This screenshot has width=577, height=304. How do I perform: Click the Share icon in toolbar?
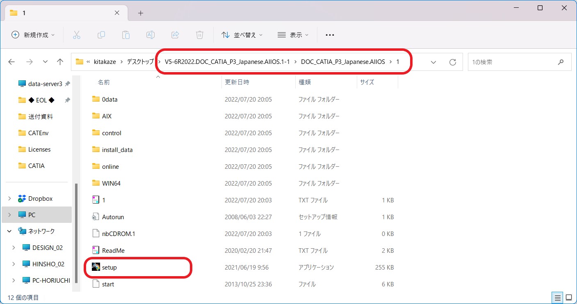tap(175, 35)
